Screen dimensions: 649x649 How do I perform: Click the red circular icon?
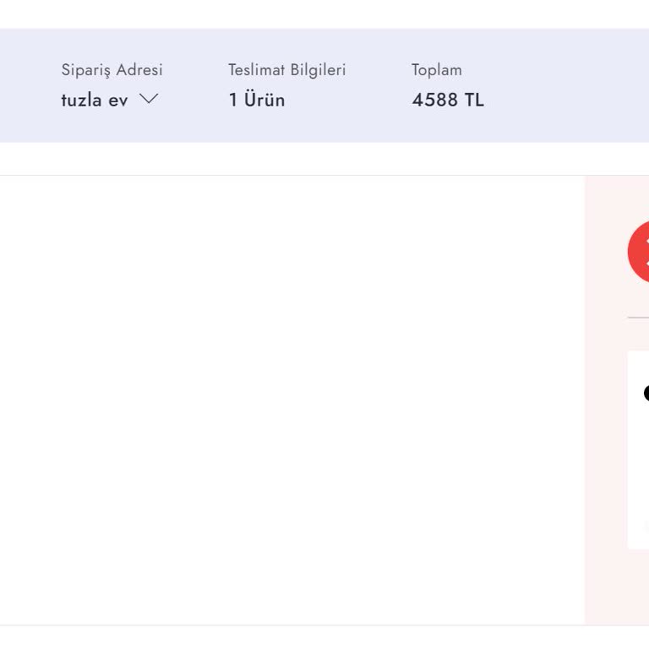(640, 252)
